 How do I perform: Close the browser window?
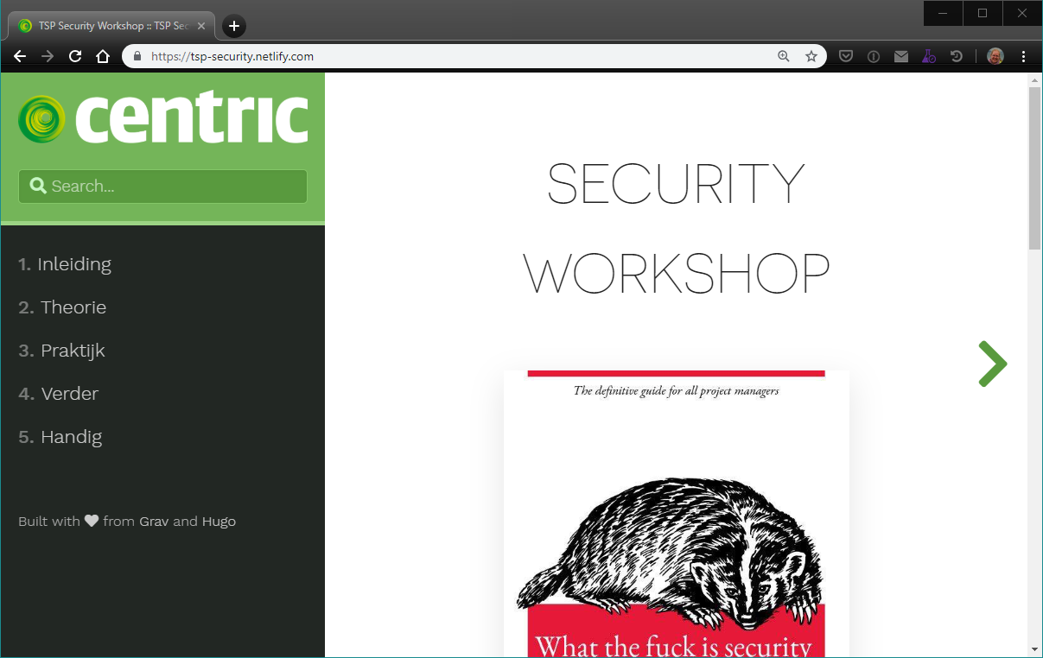[x=1022, y=13]
